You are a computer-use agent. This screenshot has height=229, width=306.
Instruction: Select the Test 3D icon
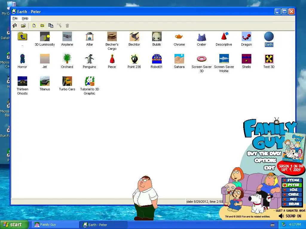[x=269, y=59]
